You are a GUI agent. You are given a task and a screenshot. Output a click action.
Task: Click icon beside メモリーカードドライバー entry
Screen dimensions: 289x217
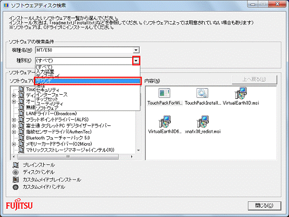coord(21,144)
